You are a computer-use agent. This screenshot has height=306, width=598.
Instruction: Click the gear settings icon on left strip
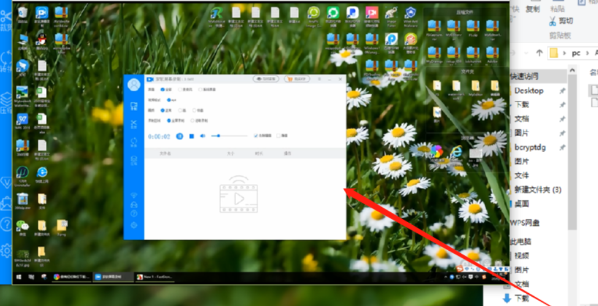(x=6, y=251)
